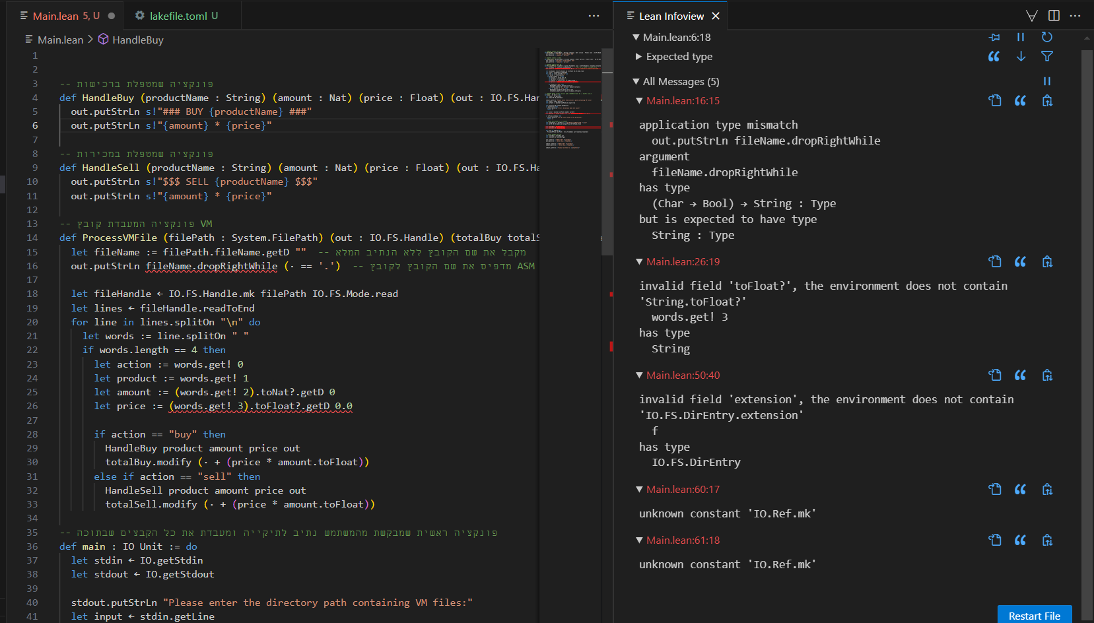Collapse the Main.lean:6:18 section

coord(636,37)
